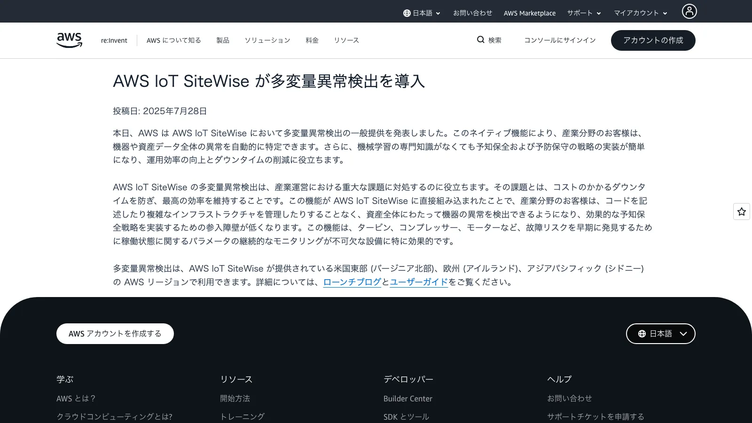
Task: Click AWS アカウントを作成する button
Action: coord(115,334)
